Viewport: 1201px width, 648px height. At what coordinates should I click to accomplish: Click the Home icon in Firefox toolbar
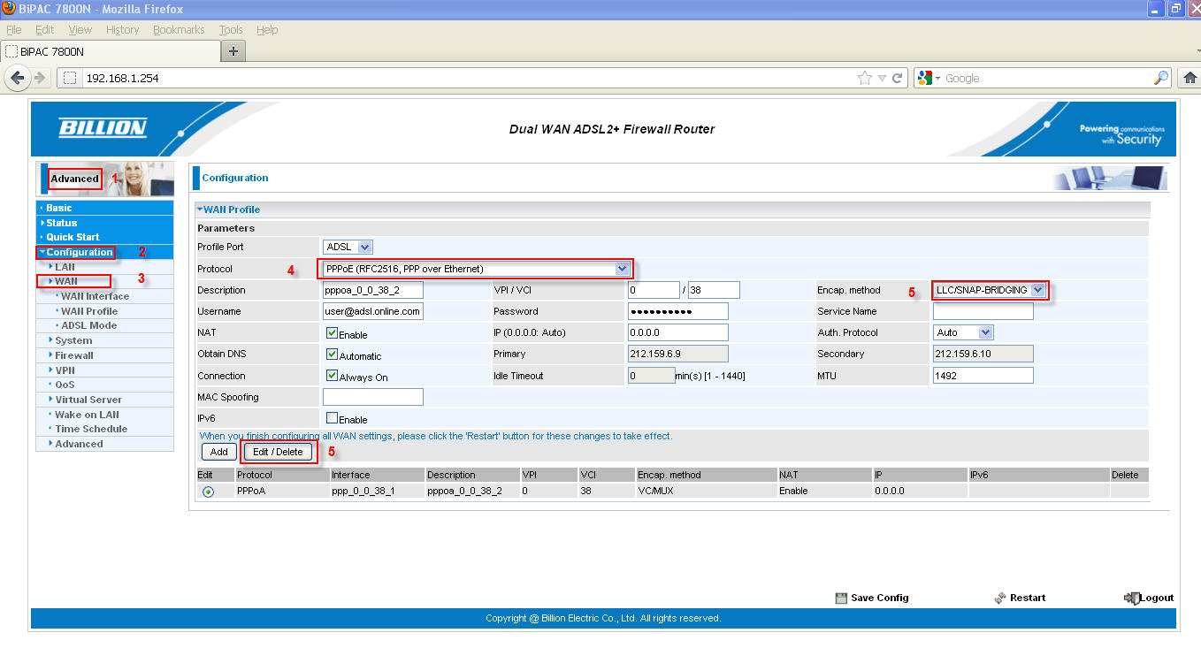pos(1190,78)
